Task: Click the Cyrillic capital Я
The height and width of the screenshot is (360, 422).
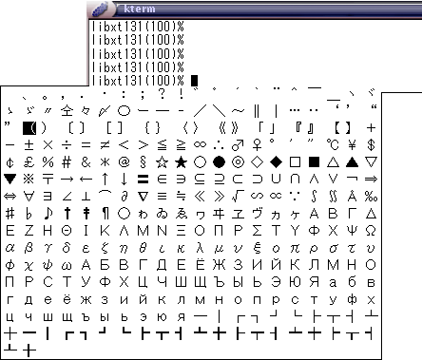Action: point(314,282)
